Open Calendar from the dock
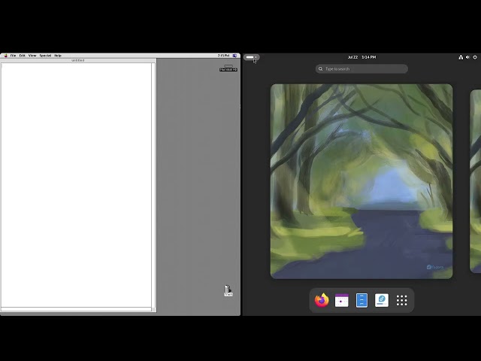The width and height of the screenshot is (481, 361). coord(342,300)
